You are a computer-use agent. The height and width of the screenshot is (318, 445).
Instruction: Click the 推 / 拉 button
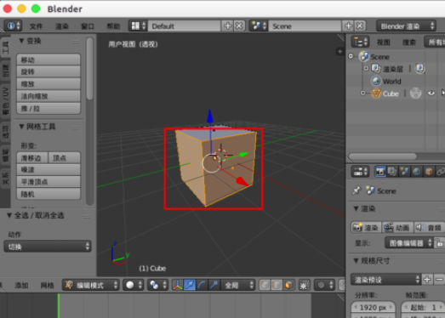48,108
